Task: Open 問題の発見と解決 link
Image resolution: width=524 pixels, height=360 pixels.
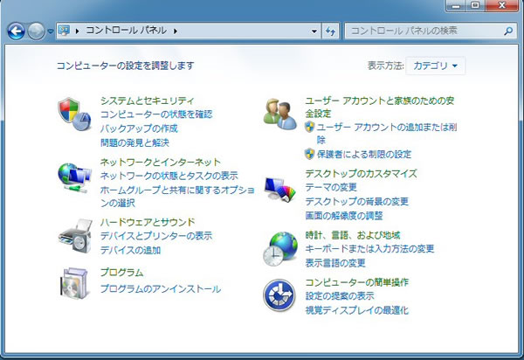Action: pos(134,142)
